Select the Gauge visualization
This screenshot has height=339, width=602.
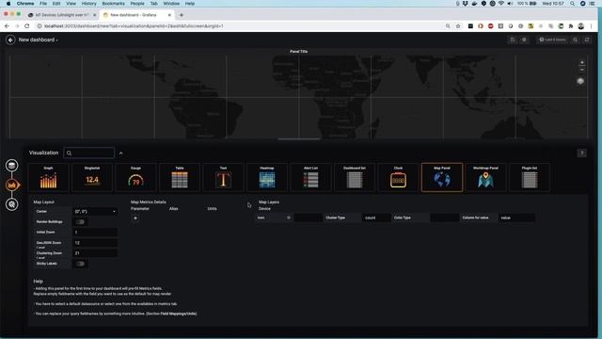tap(135, 178)
